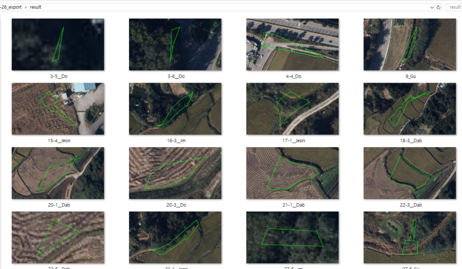Click the 20-3__Do file name label
The width and height of the screenshot is (462, 269).
click(x=176, y=205)
